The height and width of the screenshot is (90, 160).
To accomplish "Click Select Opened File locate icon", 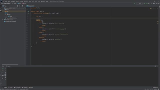I will [17, 6].
